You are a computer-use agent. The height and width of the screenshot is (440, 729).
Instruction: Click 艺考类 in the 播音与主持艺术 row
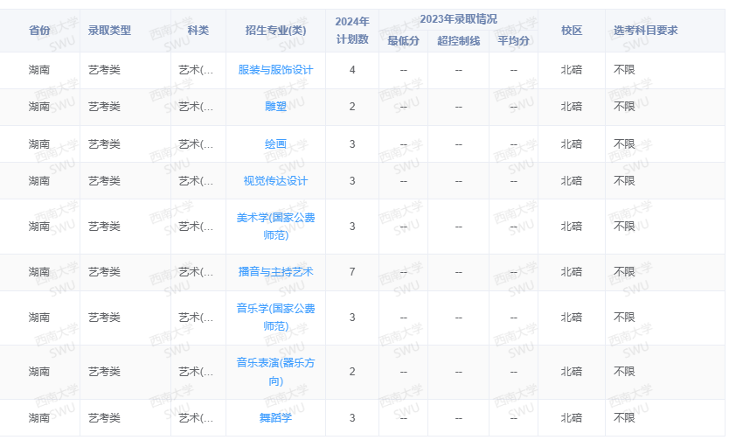[x=105, y=272]
